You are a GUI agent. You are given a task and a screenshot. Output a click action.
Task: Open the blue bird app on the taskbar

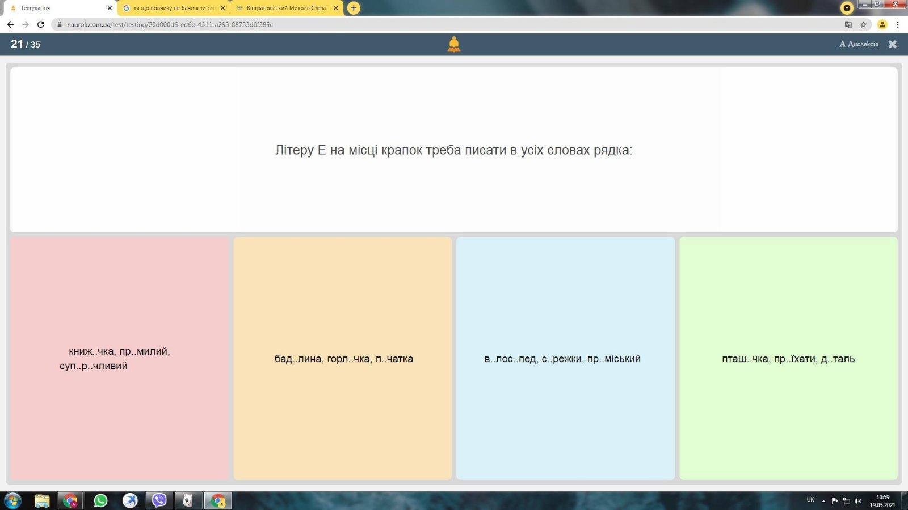coord(130,501)
